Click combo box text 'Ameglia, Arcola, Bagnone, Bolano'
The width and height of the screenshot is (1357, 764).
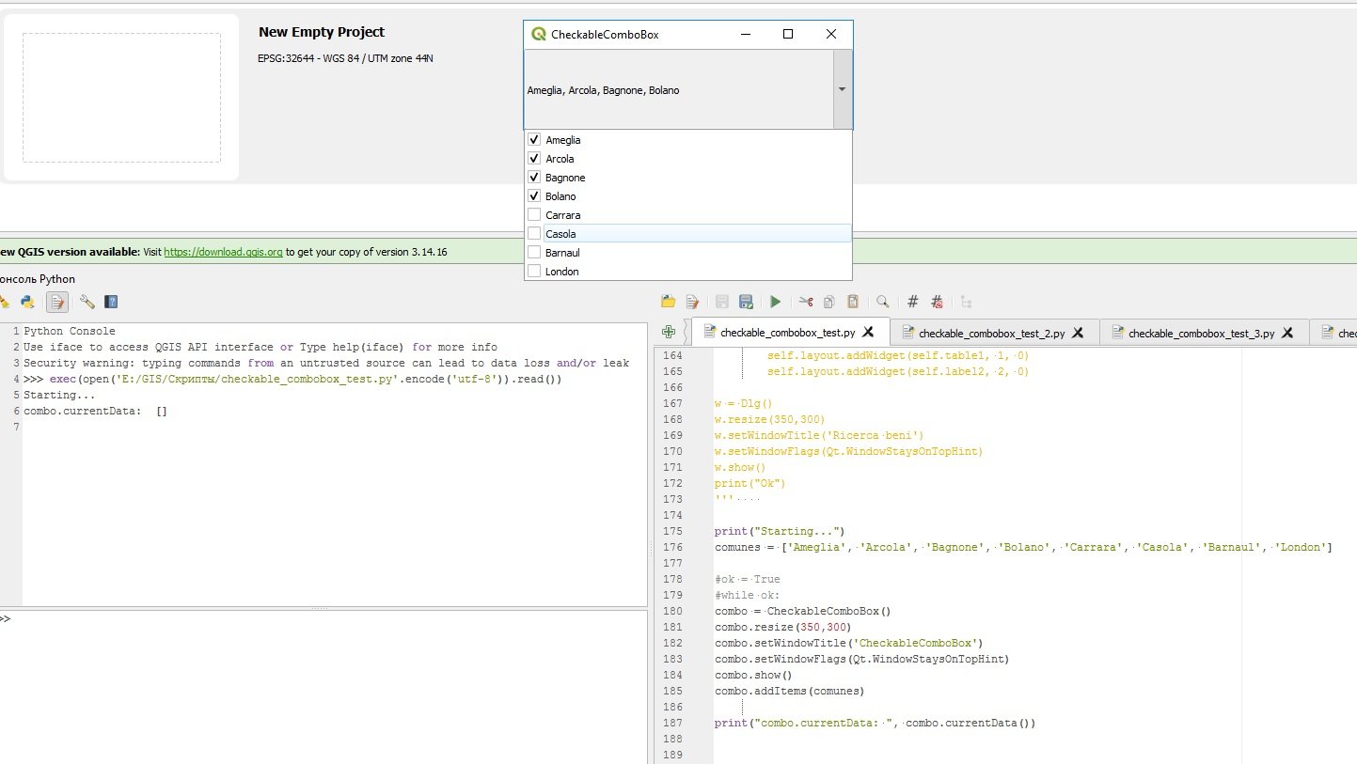(x=603, y=90)
